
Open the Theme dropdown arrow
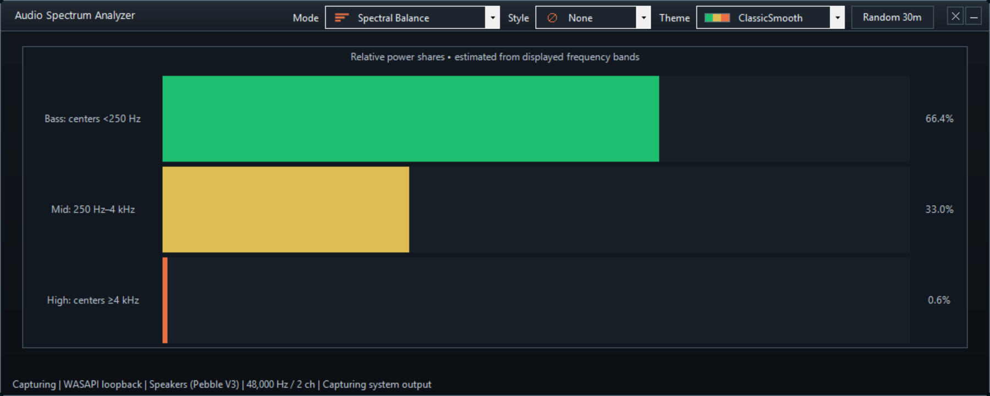tap(837, 18)
